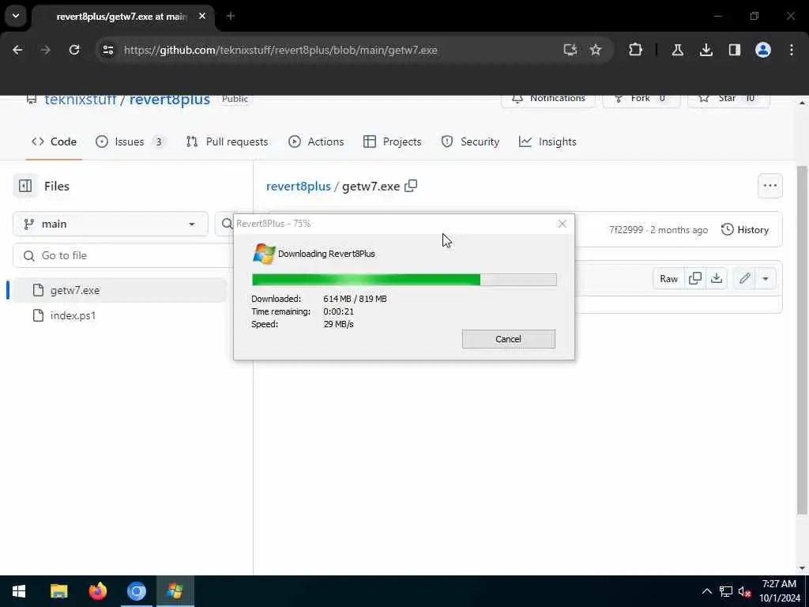Click the Windows logo in Revert8Plus dialog
The image size is (809, 607).
[x=264, y=254]
